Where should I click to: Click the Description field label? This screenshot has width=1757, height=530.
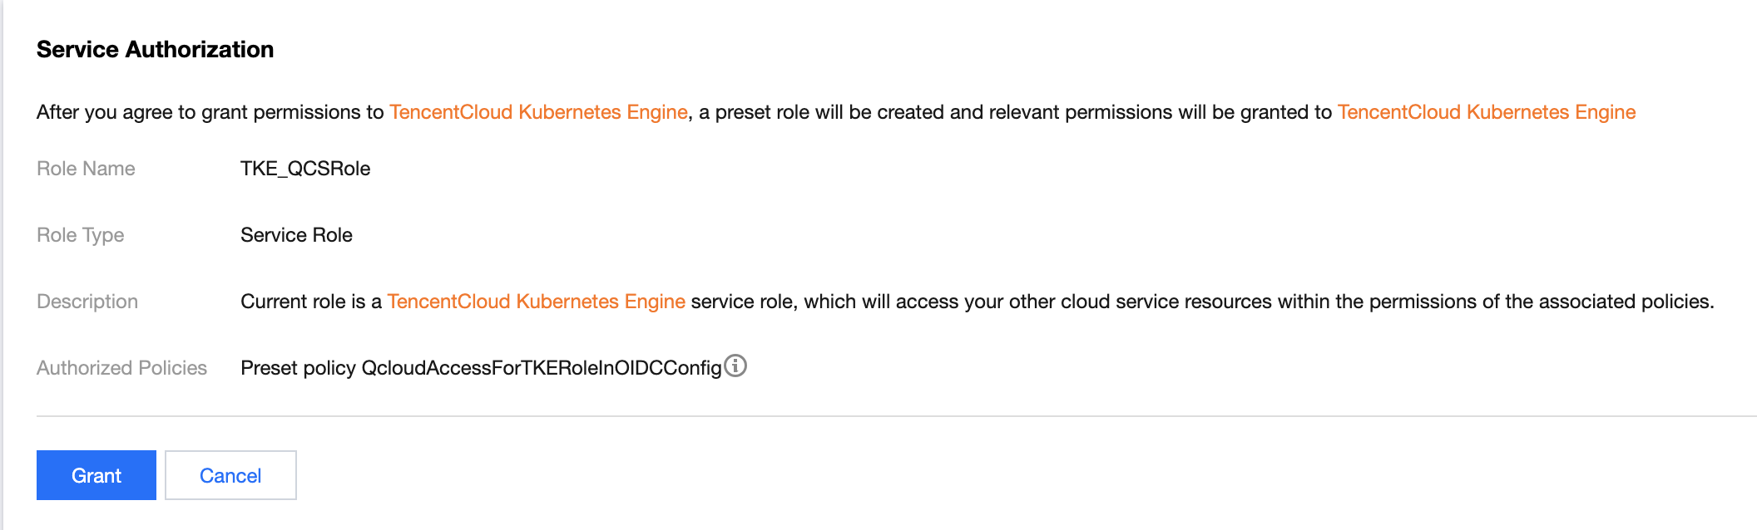87,302
